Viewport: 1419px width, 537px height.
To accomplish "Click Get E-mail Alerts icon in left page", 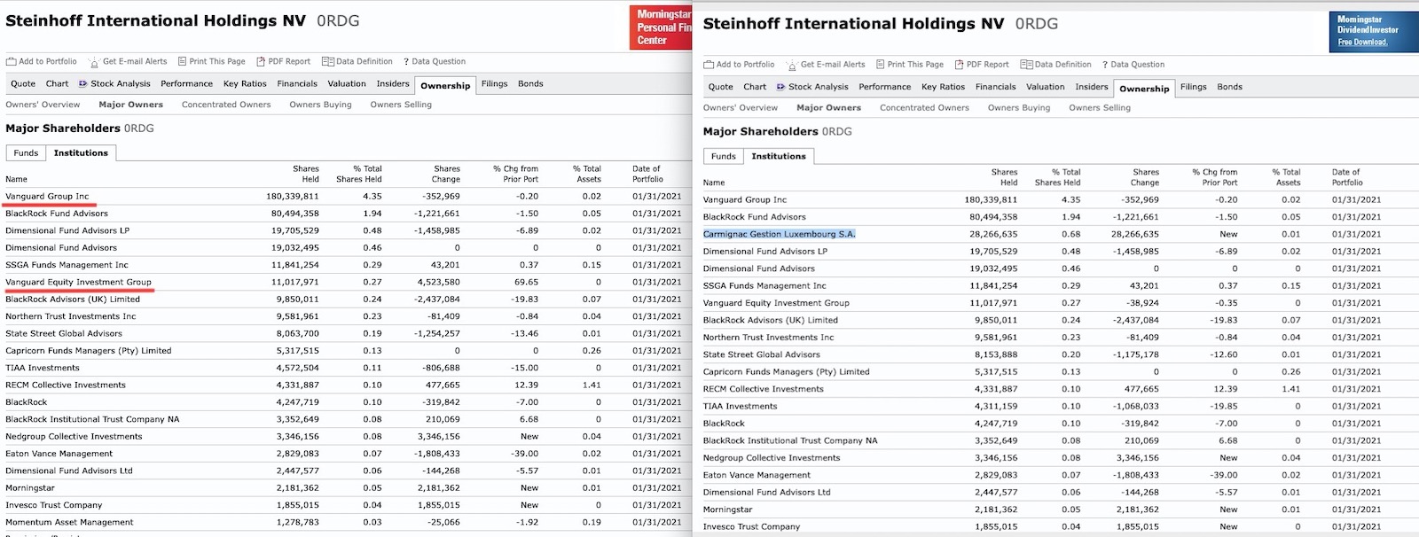I will click(94, 62).
